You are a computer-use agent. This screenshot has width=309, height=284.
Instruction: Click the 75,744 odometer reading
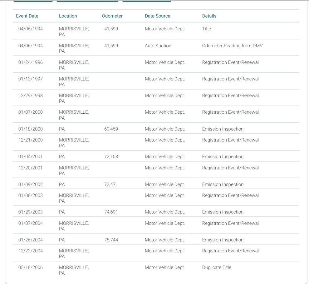111,240
